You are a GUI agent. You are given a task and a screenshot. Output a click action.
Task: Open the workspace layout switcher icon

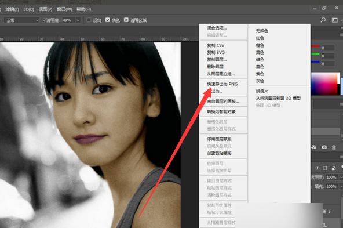[x=335, y=20]
